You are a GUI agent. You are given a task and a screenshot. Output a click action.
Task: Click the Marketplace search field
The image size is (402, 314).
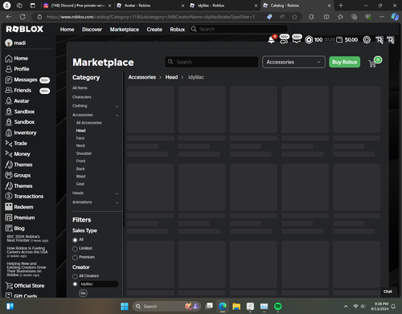(x=211, y=62)
